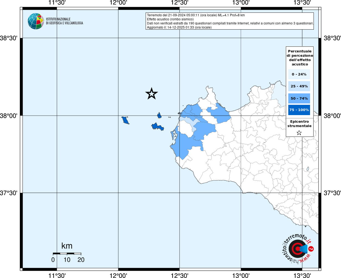Click the 'Epicentro strumentale' legend label
The height and width of the screenshot is (278, 341).
coord(299,124)
